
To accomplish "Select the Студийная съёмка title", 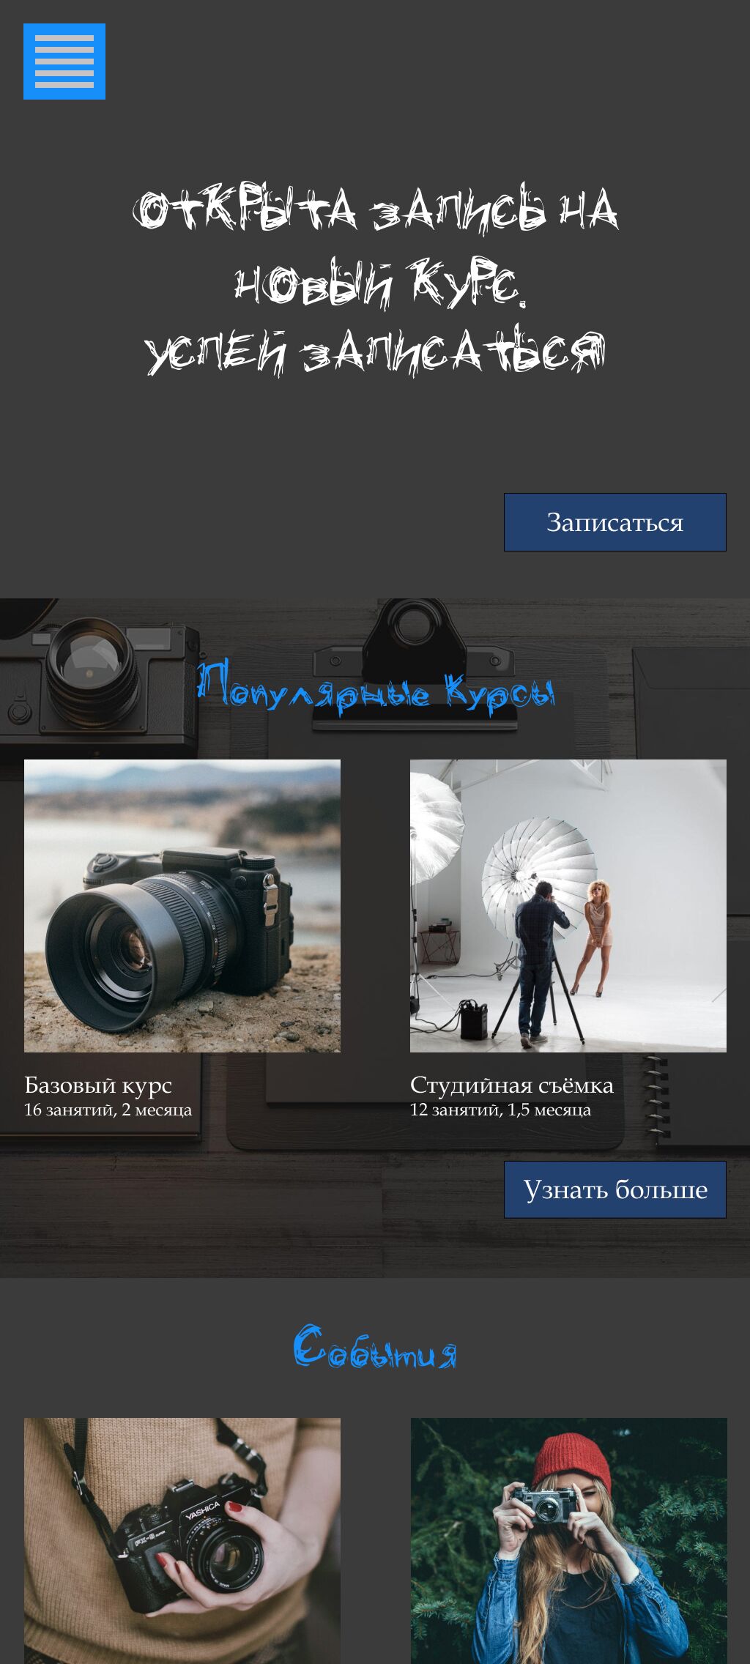I will click(x=512, y=1085).
